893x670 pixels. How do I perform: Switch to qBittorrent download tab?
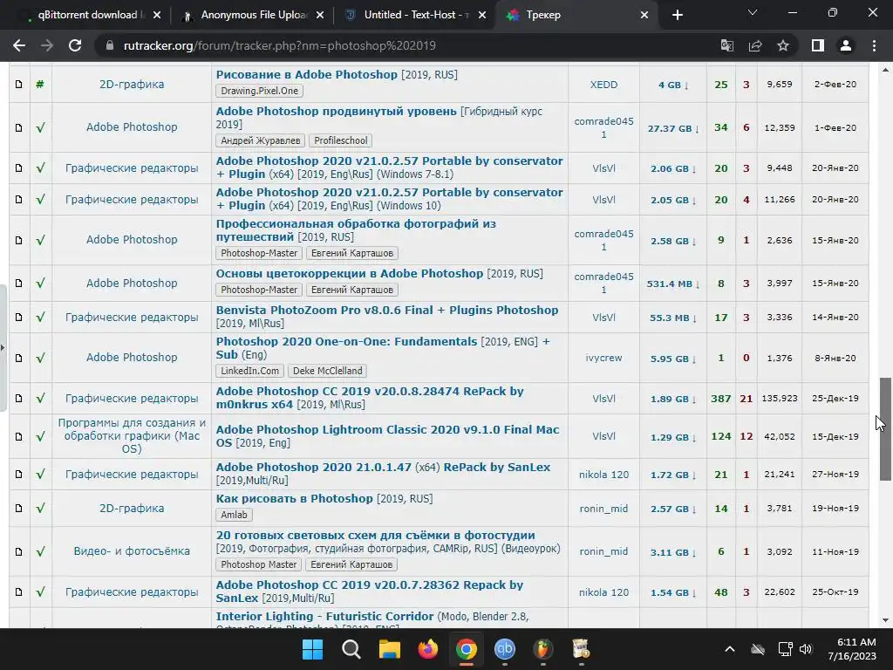tap(85, 15)
